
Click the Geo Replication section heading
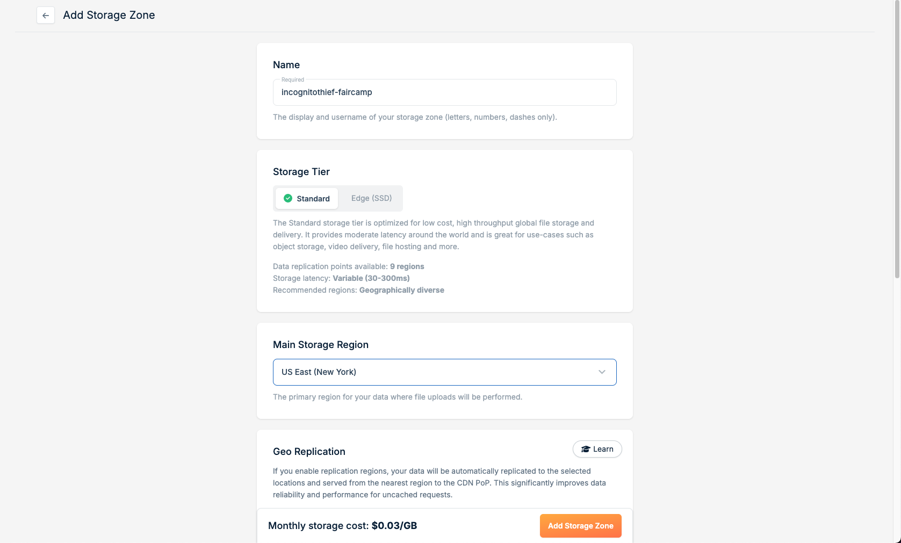tap(309, 452)
